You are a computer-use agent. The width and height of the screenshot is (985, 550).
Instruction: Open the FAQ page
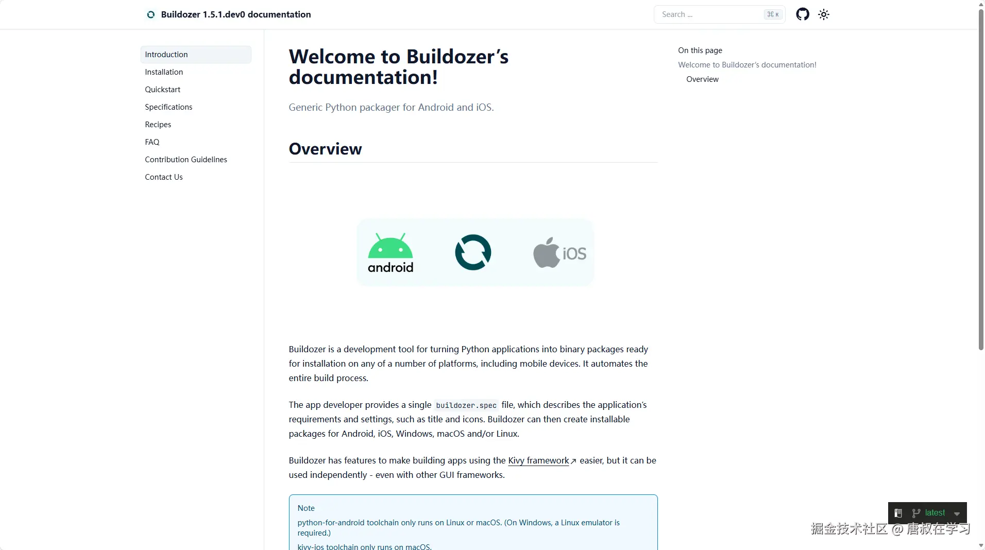click(x=152, y=142)
